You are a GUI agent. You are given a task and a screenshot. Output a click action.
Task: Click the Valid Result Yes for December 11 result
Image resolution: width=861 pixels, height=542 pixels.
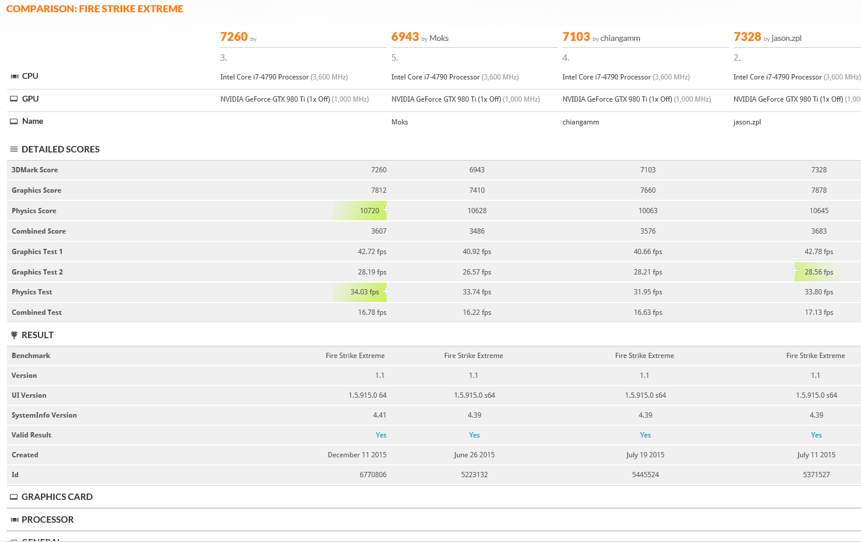click(x=381, y=435)
